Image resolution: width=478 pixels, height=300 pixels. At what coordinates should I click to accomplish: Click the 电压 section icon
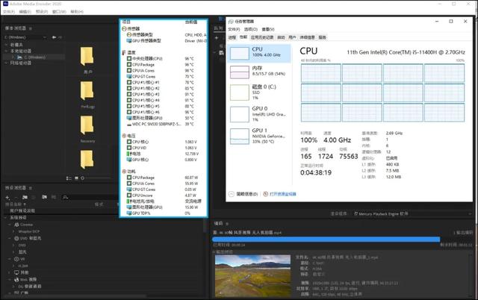(x=124, y=136)
